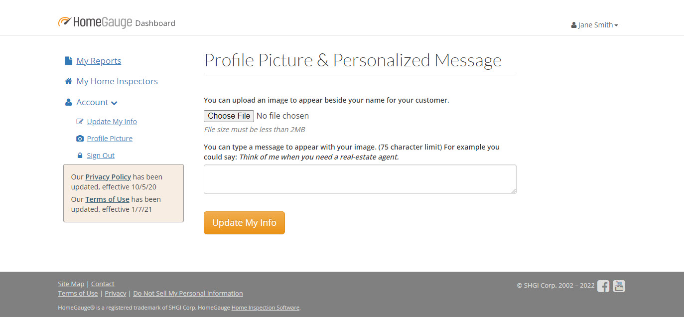
Task: Click the HomeGauge logo icon
Action: [x=64, y=21]
